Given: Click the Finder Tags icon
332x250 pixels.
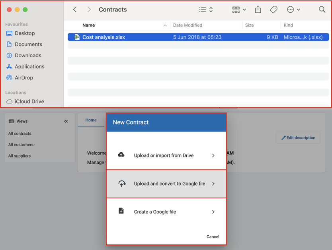Looking at the screenshot, I should (x=273, y=10).
